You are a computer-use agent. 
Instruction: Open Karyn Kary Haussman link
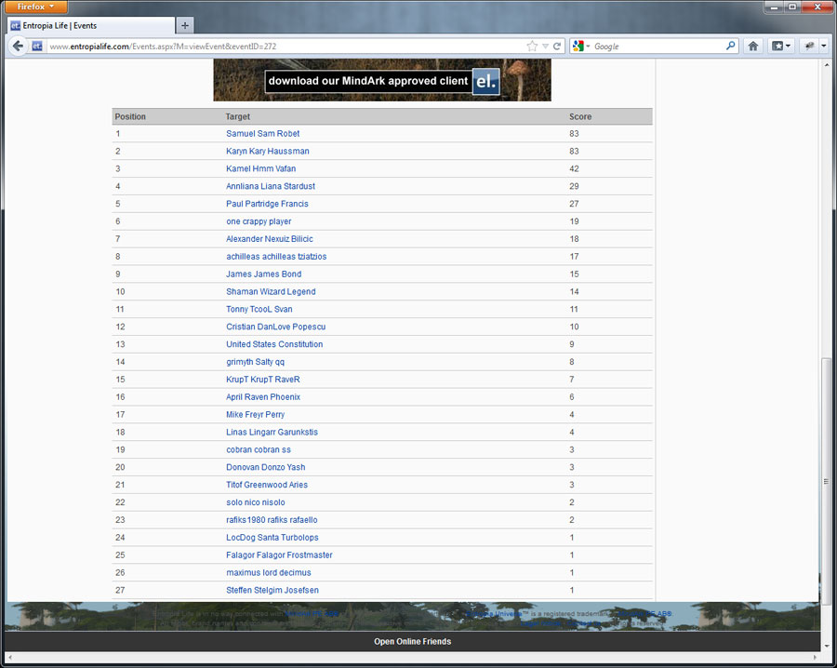(268, 151)
